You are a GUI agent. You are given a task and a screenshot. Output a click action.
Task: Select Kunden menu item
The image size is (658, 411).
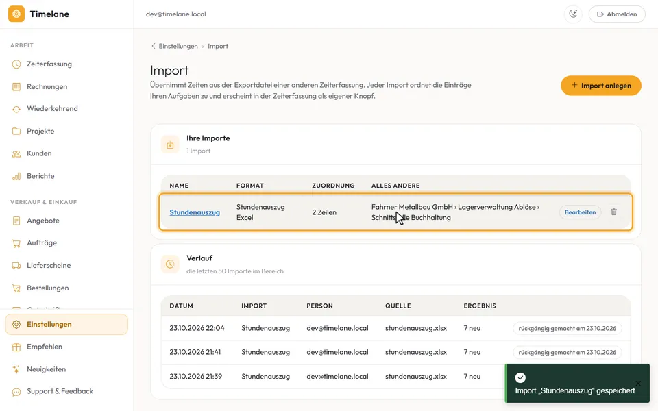click(x=66, y=153)
